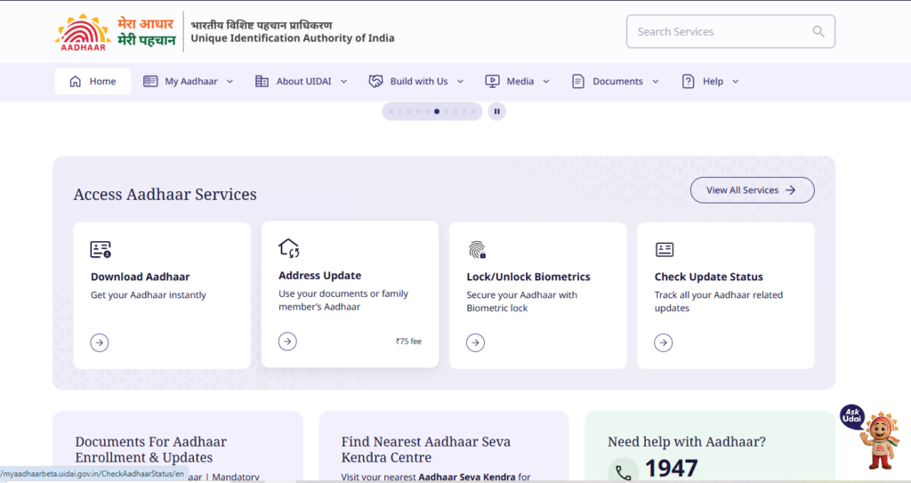Click the Media screen icon

[492, 81]
